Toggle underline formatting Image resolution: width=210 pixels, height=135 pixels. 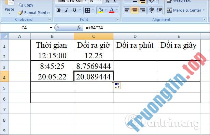coord(74,10)
